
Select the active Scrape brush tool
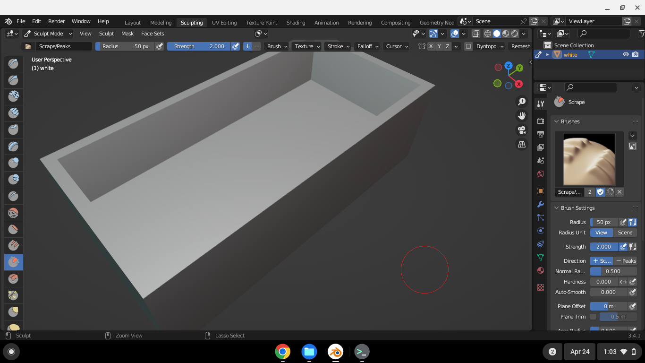pyautogui.click(x=13, y=262)
